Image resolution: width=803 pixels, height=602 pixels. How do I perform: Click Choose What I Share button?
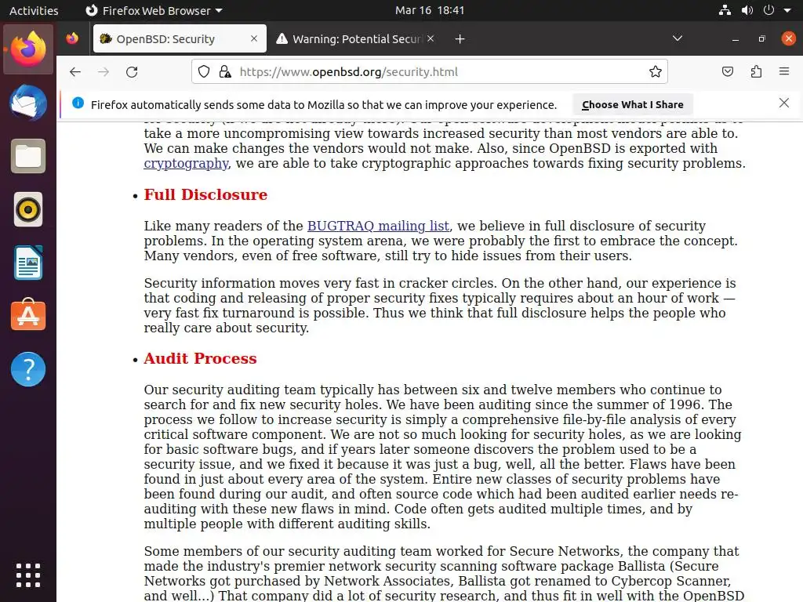pyautogui.click(x=633, y=104)
